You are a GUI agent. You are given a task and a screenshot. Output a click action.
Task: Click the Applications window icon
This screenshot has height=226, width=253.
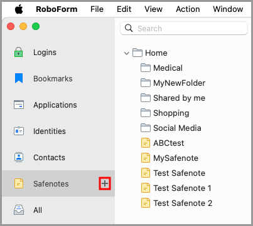click(19, 105)
